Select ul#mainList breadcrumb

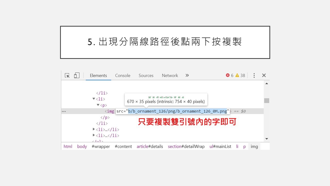pyautogui.click(x=220, y=146)
